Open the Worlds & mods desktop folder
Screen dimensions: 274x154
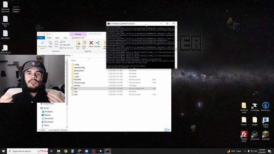click(x=244, y=108)
